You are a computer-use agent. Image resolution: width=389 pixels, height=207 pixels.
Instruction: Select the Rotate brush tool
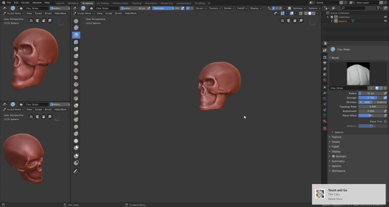(x=76, y=134)
